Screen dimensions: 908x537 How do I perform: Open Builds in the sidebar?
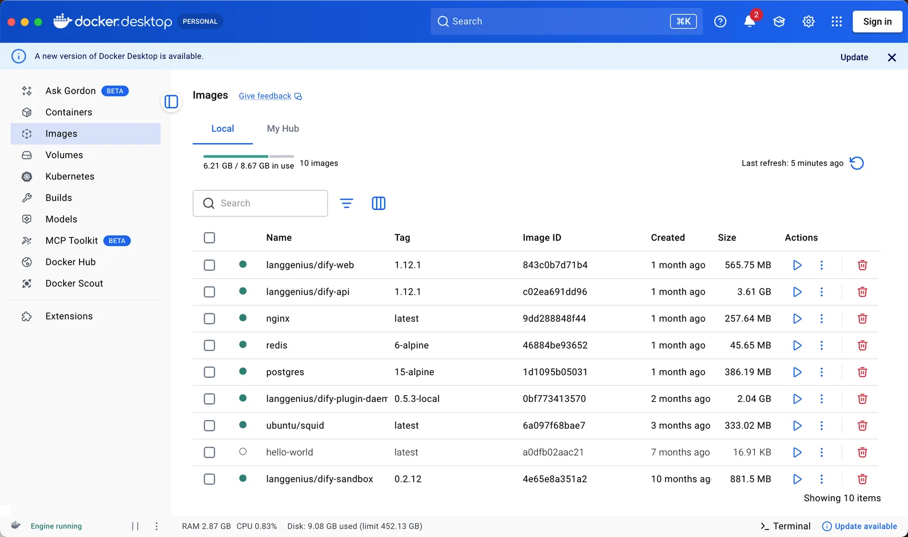(86, 198)
